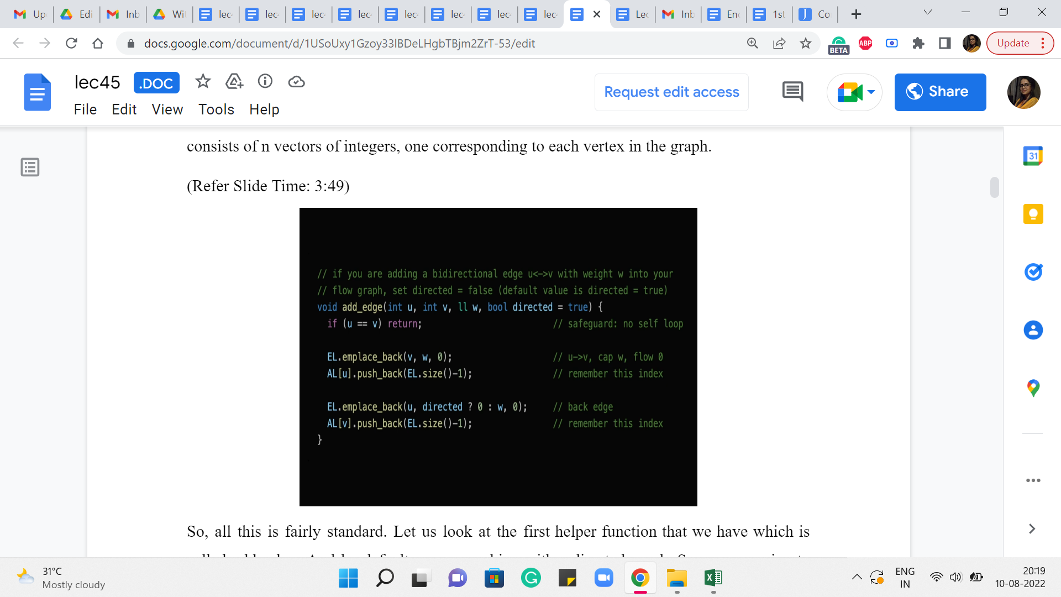Bookmark this page with star icon
The width and height of the screenshot is (1061, 597).
coord(806,43)
